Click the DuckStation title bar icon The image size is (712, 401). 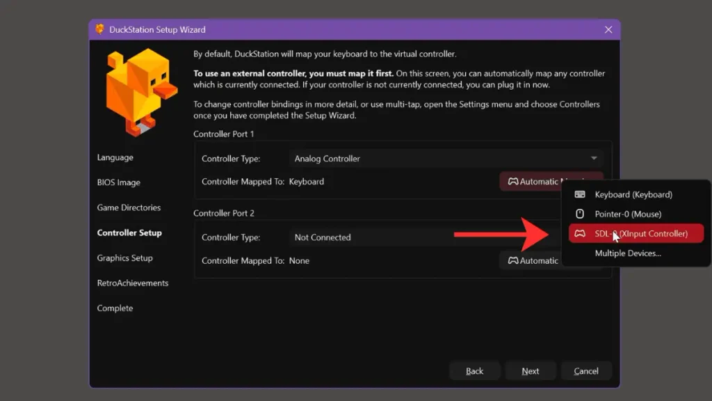click(100, 29)
